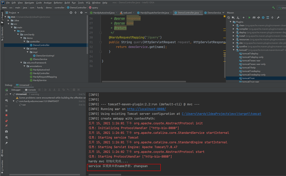Toggle Skip Tests mode in Maven

click(x=263, y=18)
